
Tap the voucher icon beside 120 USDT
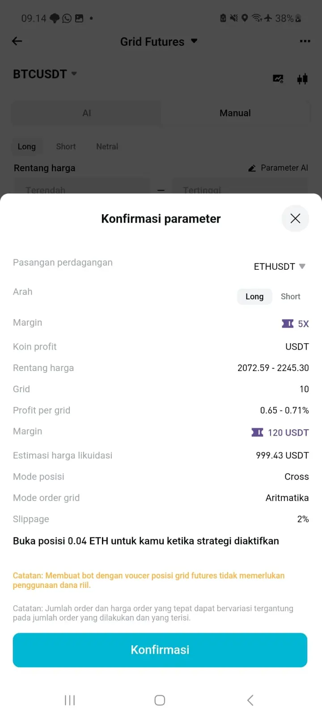point(258,432)
